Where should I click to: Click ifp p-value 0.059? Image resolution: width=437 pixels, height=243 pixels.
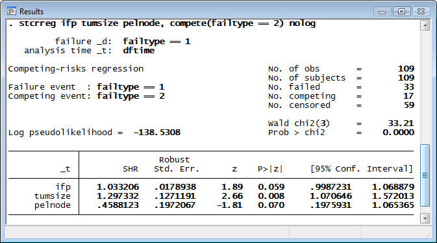tap(271, 187)
